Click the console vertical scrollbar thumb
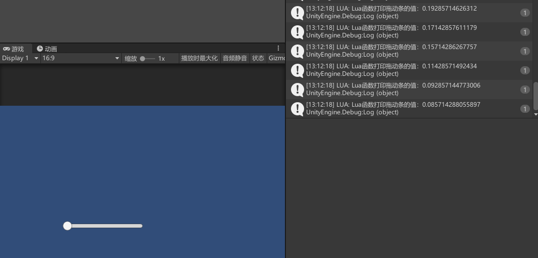 535,96
